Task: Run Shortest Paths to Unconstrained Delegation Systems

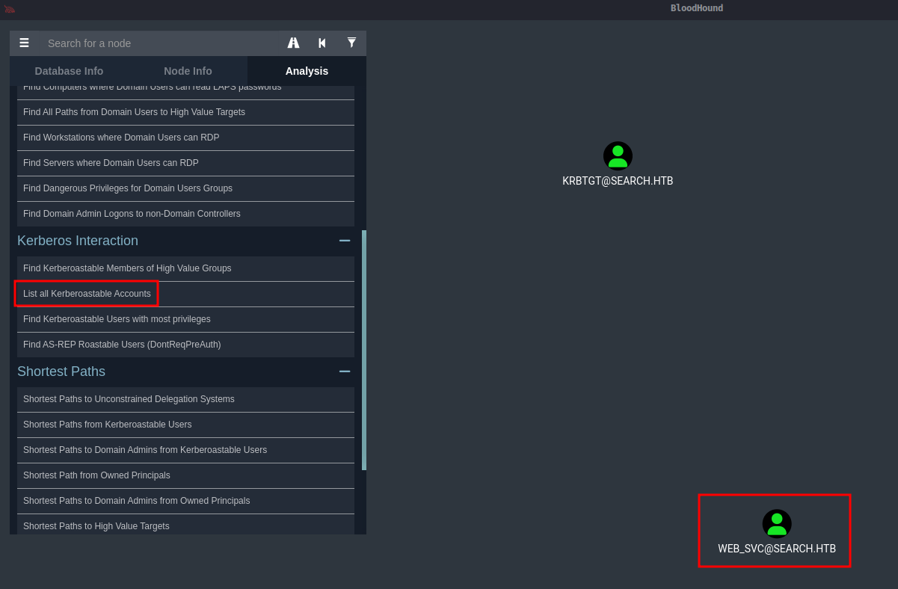Action: pos(185,399)
